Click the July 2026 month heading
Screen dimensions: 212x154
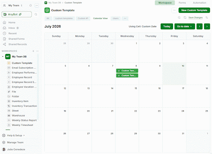click(x=53, y=26)
